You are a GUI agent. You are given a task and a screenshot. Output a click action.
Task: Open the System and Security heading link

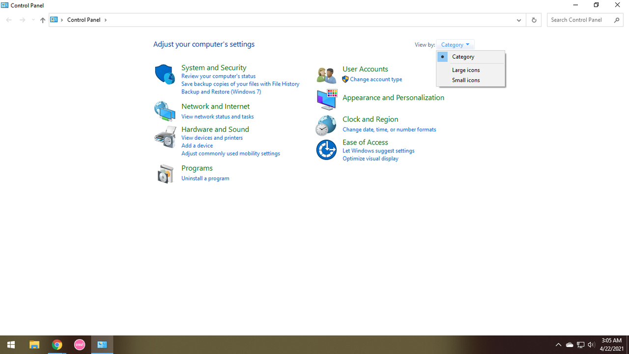[214, 67]
